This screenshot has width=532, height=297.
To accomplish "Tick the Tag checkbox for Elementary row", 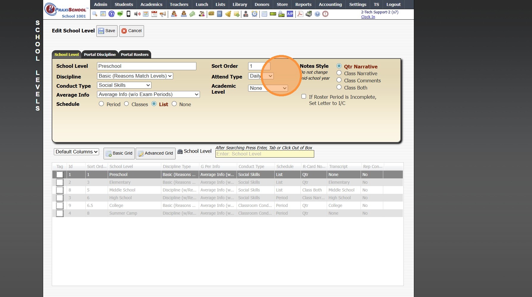I will click(x=60, y=182).
